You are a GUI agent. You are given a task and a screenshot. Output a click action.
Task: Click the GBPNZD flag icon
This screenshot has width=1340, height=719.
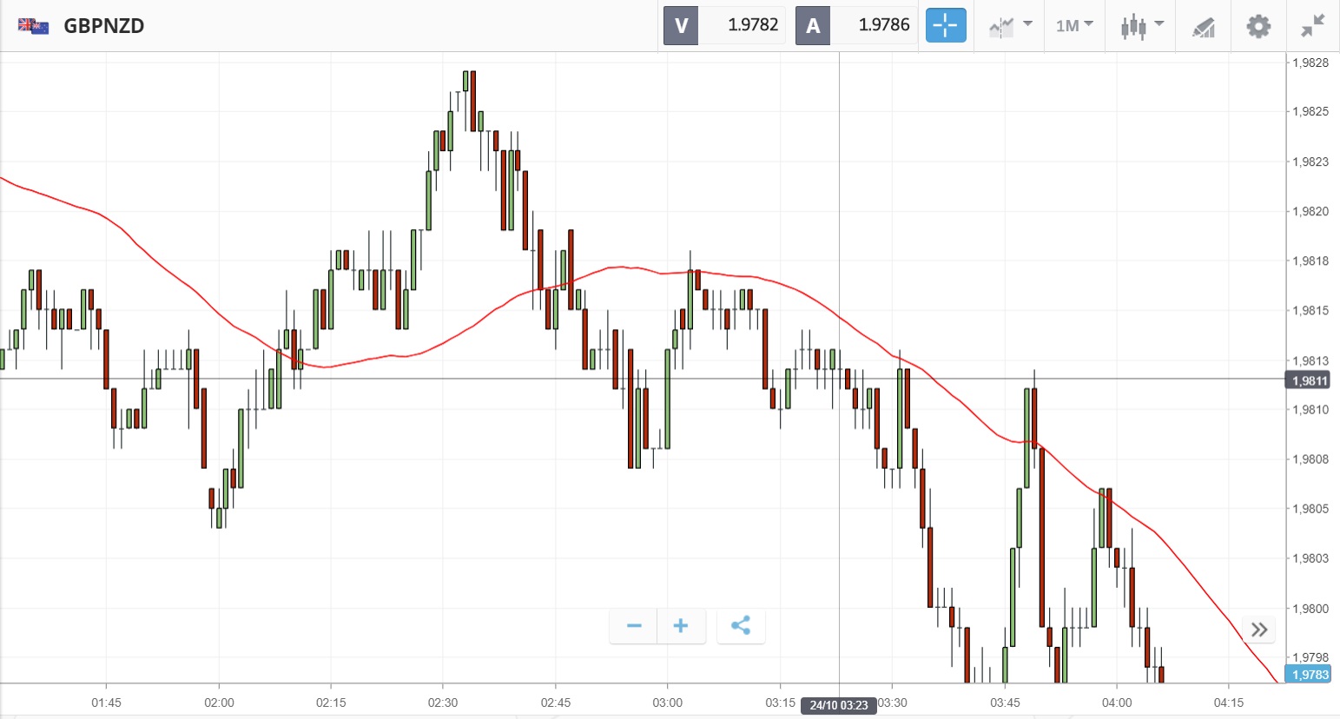(34, 26)
